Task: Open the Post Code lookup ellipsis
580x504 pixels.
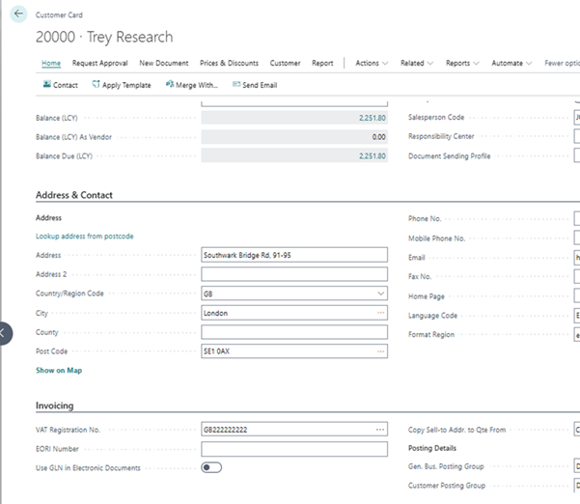Action: [x=380, y=351]
